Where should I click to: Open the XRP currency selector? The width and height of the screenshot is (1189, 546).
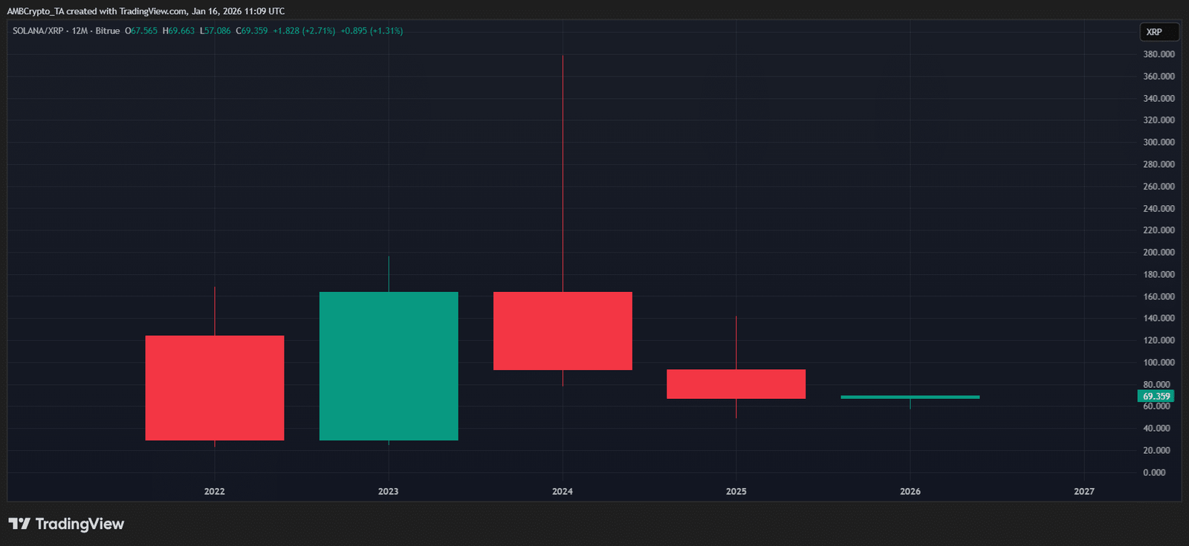coord(1159,32)
